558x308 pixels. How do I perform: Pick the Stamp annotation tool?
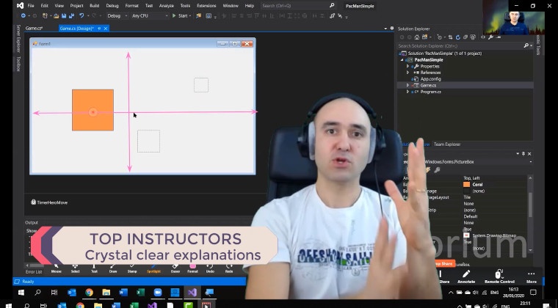pos(132,266)
